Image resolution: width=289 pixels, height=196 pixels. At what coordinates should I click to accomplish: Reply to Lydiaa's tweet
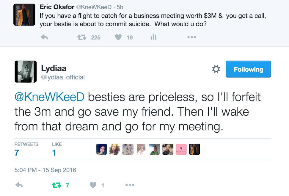[x=19, y=185]
